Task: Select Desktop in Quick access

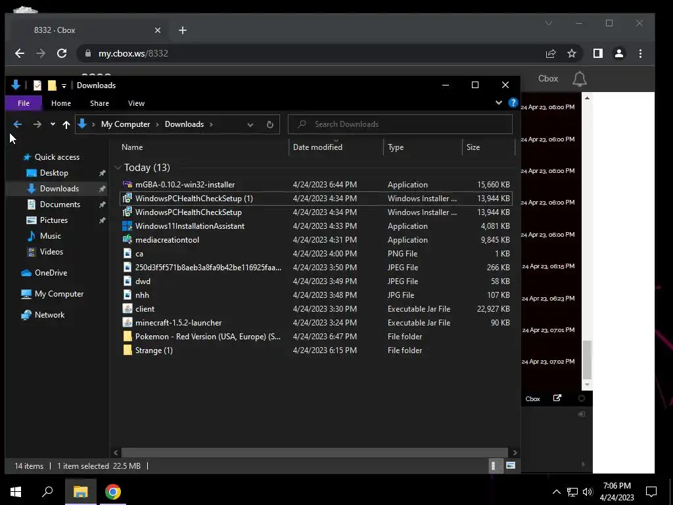Action: [54, 173]
